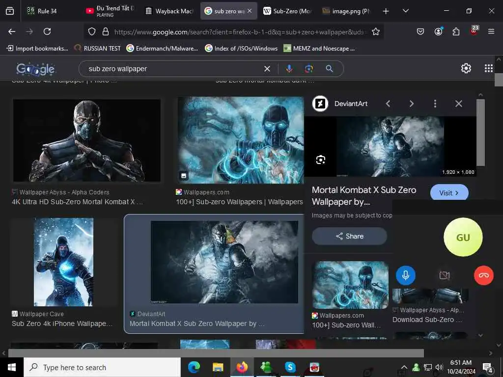Screen dimensions: 503x377
Task: Open Wallpaper Cave iPhone wallpaper thumbnail
Action: tap(63, 262)
